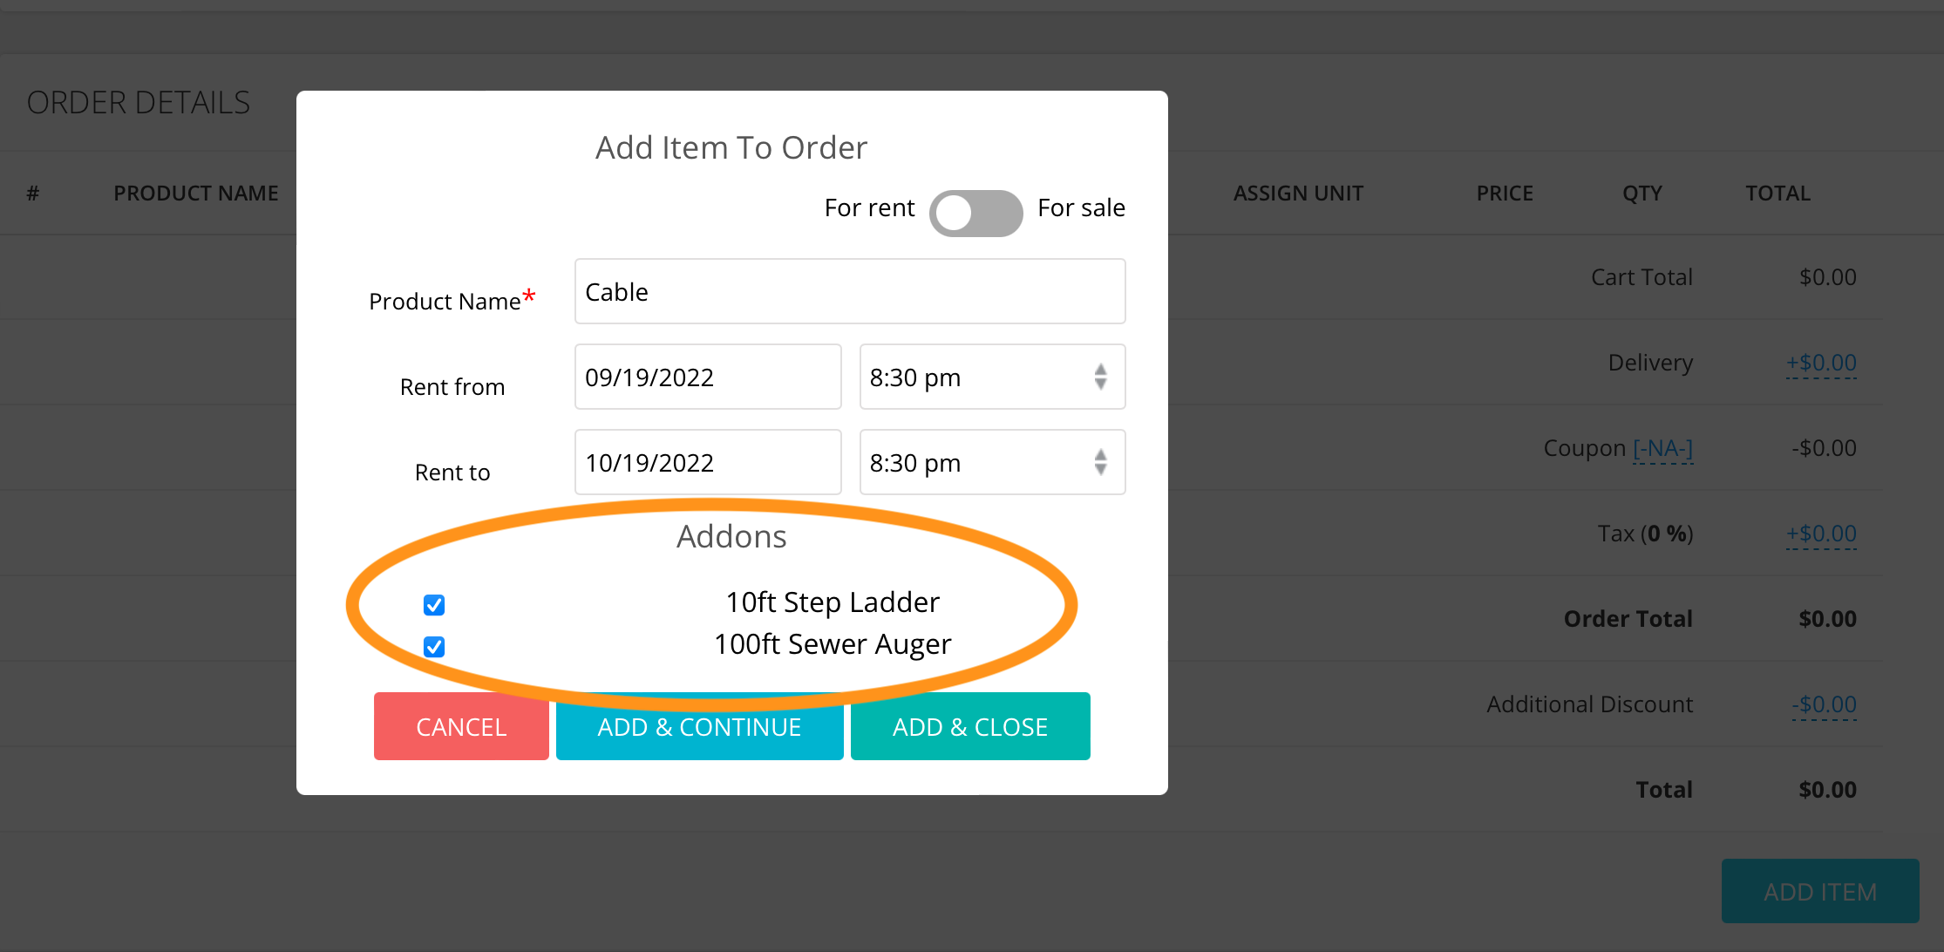The width and height of the screenshot is (1944, 952).
Task: Open the Rent to time stepper
Action: 1100,462
